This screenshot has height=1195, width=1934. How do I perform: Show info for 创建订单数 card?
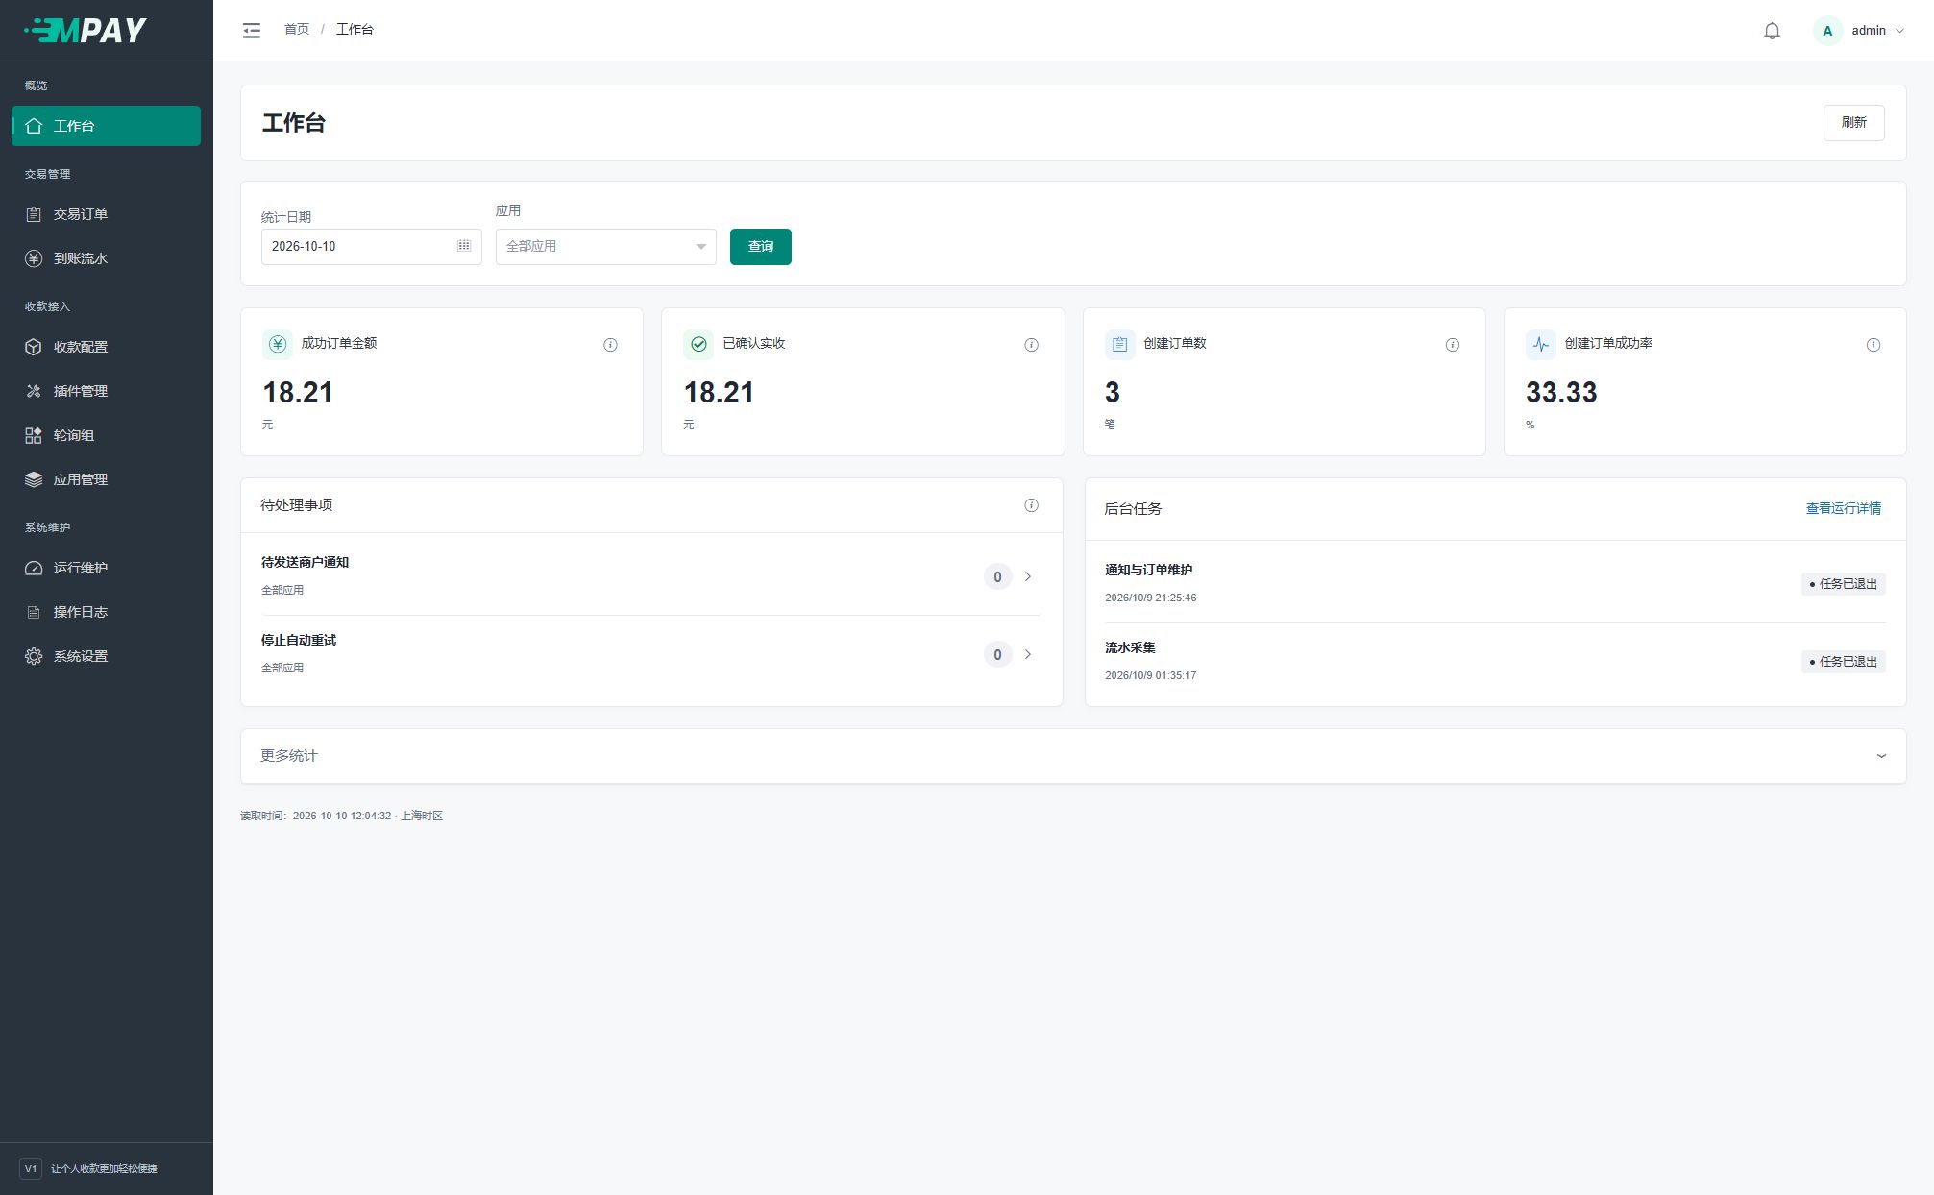click(x=1452, y=345)
